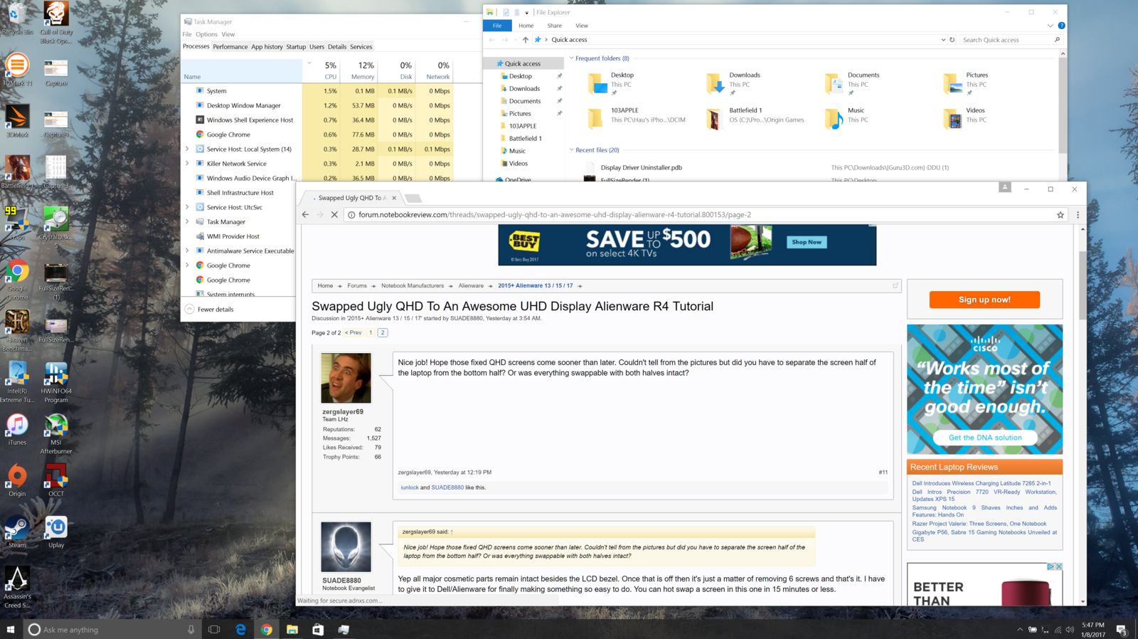Expand Service Host: UtcSvc row
Screen dimensions: 1138x639
point(188,207)
